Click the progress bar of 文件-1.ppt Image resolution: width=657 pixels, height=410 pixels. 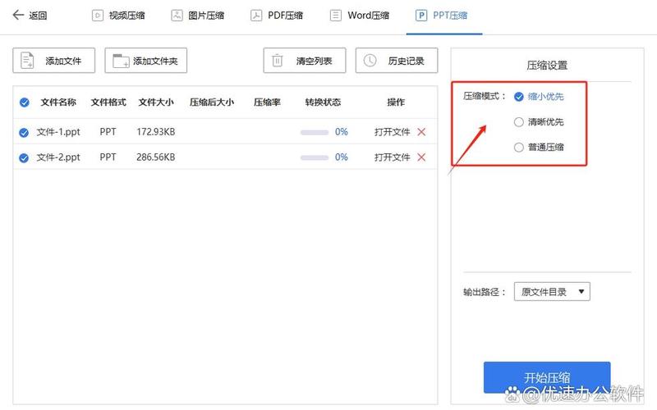coord(315,133)
